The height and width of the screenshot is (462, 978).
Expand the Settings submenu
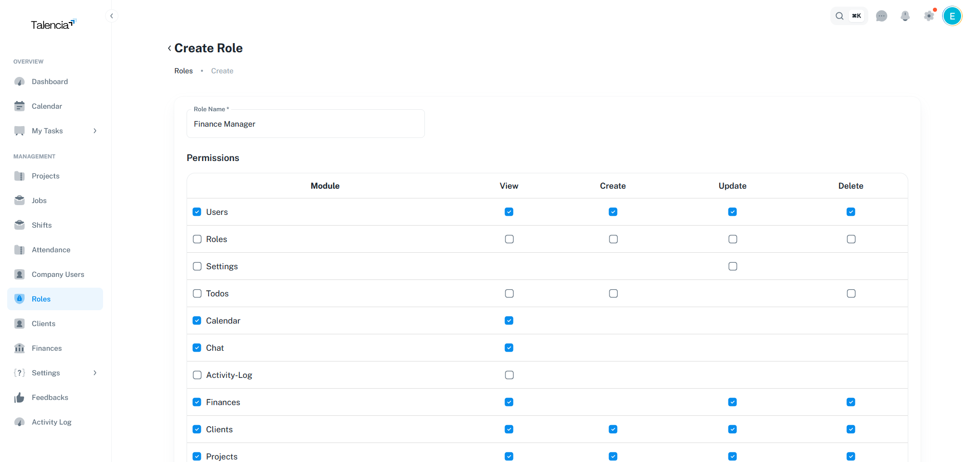pyautogui.click(x=94, y=373)
